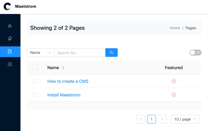The image size is (208, 131).
Task: Tick the checkbox for How to create a CMS
Action: [x=35, y=81]
